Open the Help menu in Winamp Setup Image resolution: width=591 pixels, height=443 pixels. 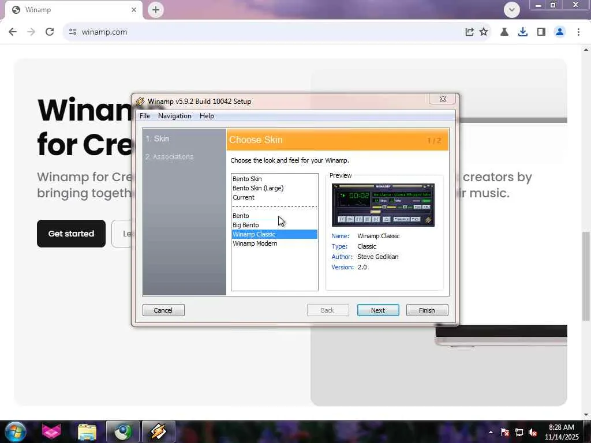pos(207,116)
